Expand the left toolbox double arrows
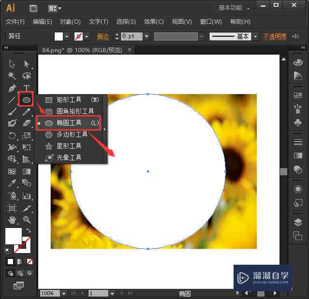Viewport: 309px width, 299px height. (x=6, y=48)
